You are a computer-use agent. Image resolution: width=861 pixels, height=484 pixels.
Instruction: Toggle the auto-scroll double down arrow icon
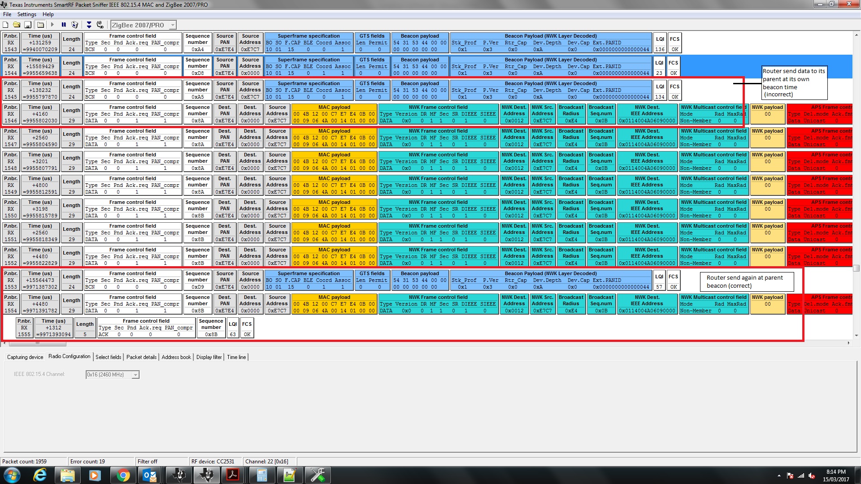point(89,25)
